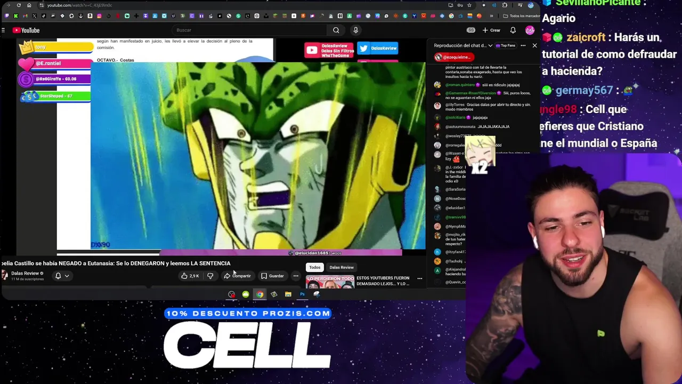
Task: Open the Dalas Review channel avatar
Action: click(x=4, y=275)
